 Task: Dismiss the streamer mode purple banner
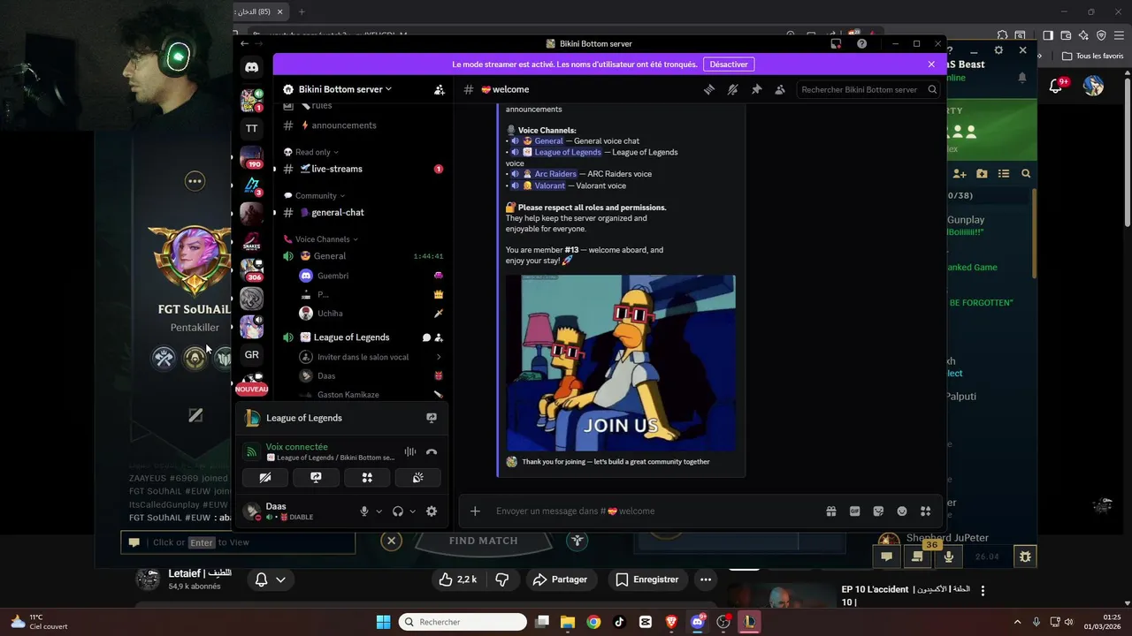coord(931,64)
